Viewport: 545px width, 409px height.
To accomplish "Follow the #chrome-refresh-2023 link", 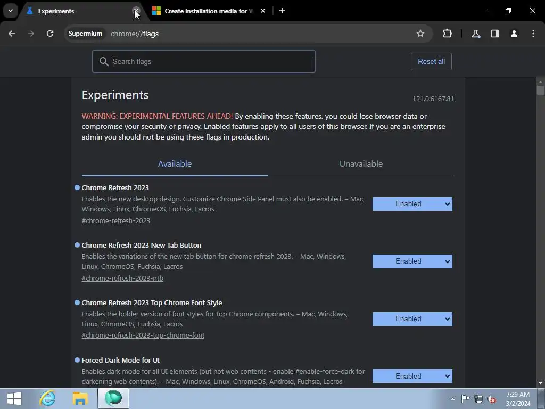I will [115, 221].
